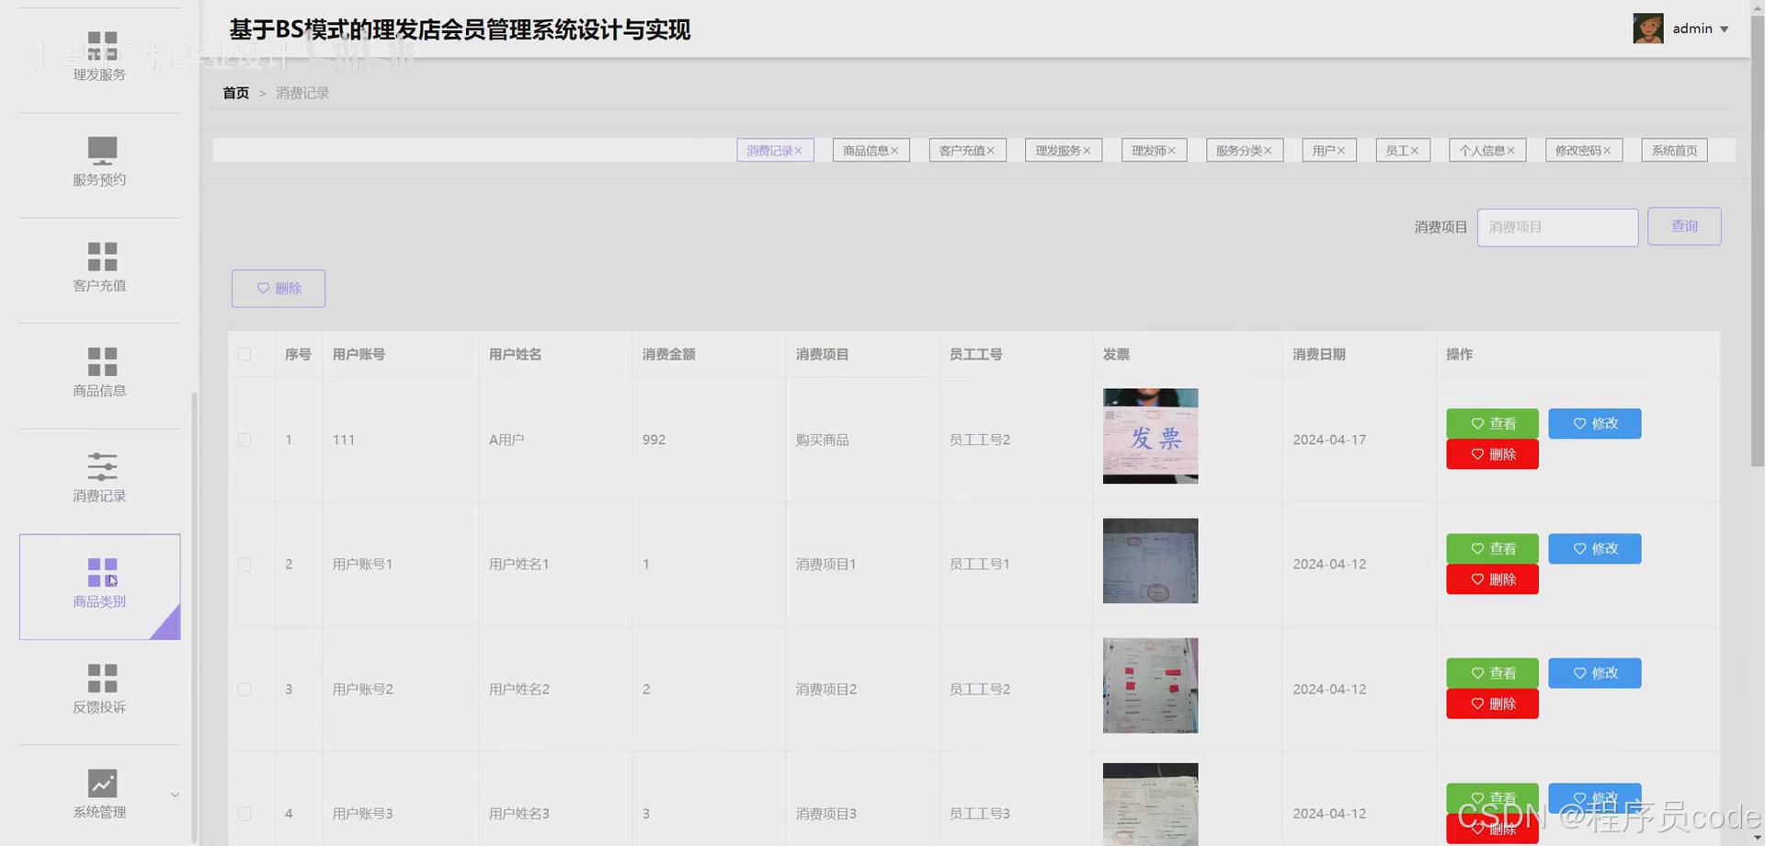Viewport: 1765px width, 846px height.
Task: Check the checkbox for 用户账号1 row
Action: click(x=244, y=564)
